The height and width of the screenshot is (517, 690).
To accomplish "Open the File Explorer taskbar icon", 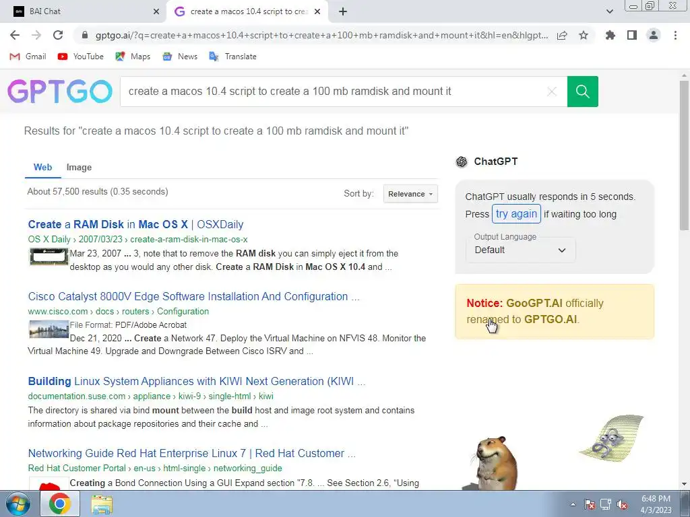I will (x=102, y=504).
